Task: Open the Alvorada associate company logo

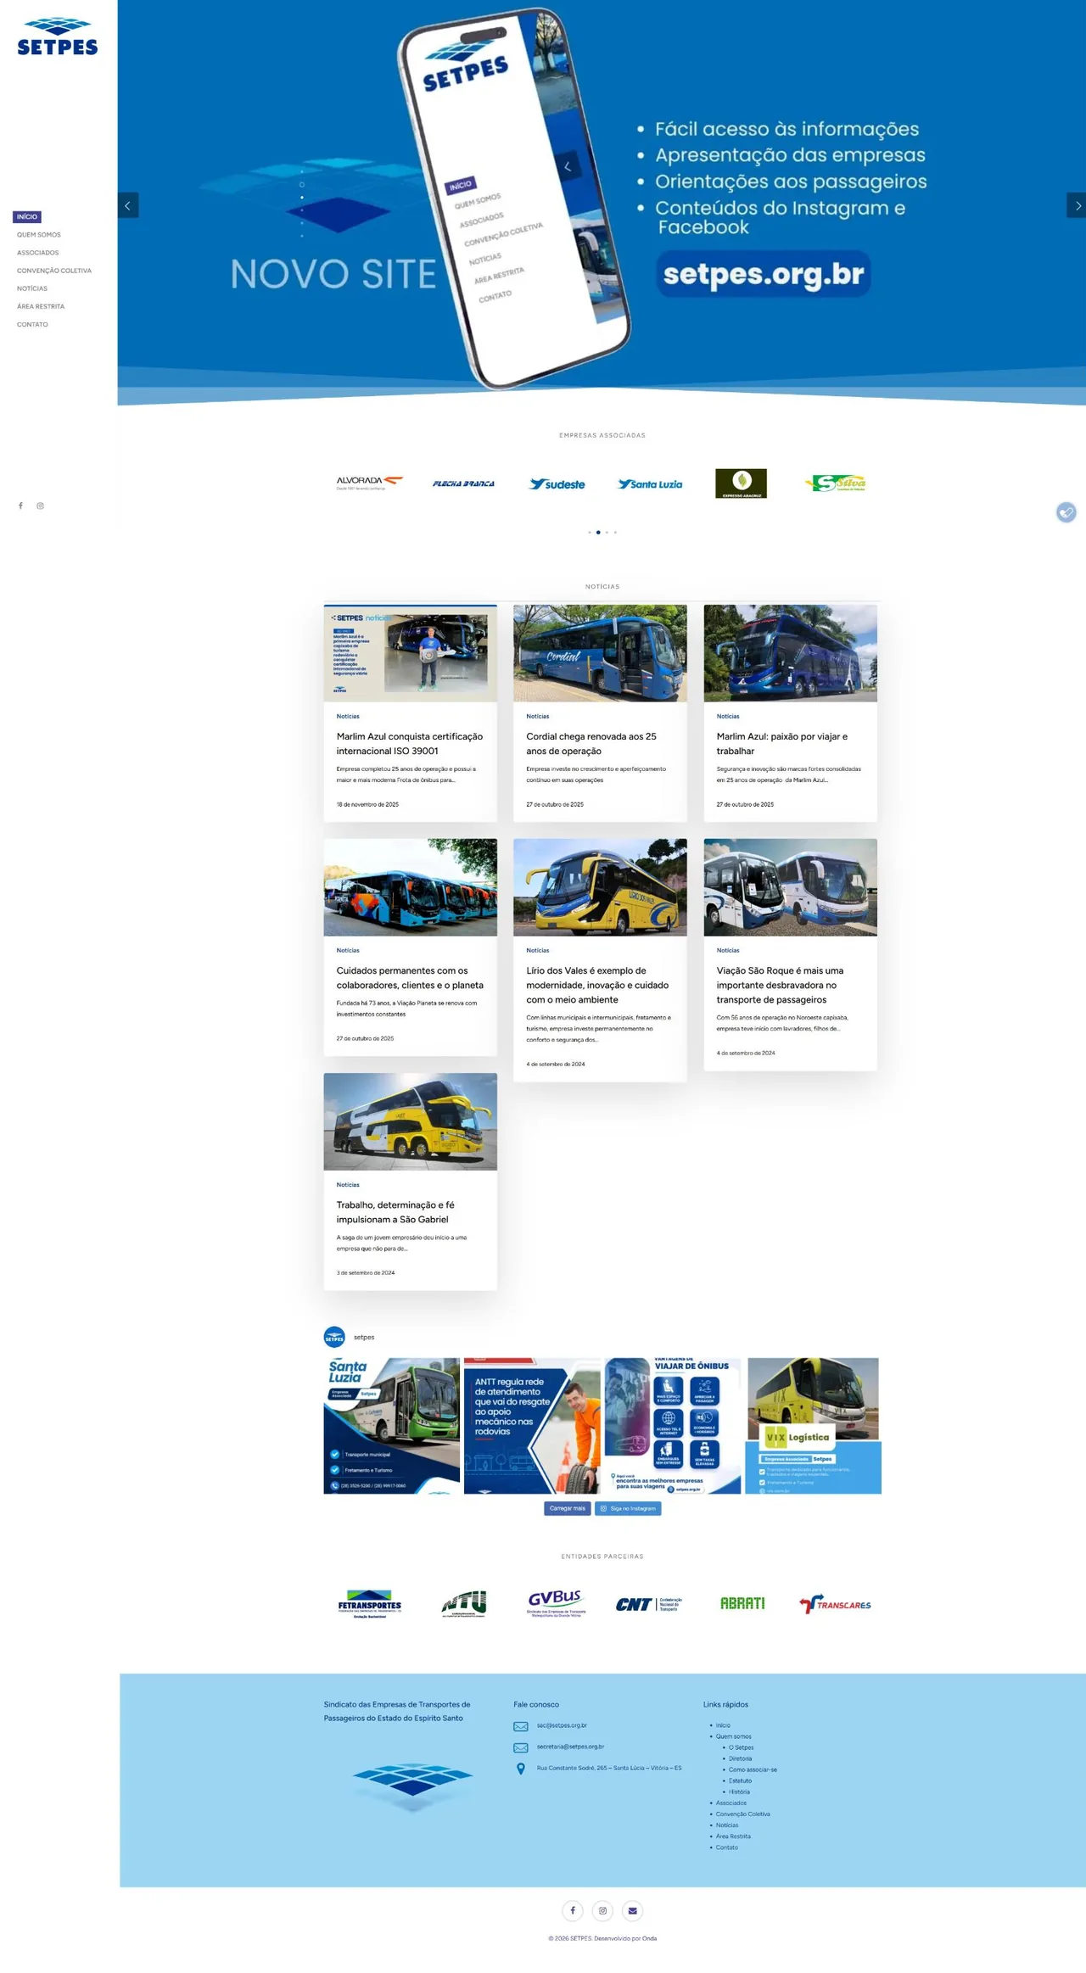Action: [x=369, y=483]
